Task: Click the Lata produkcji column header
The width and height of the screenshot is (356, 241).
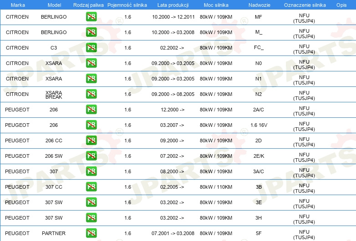Action: point(173,5)
